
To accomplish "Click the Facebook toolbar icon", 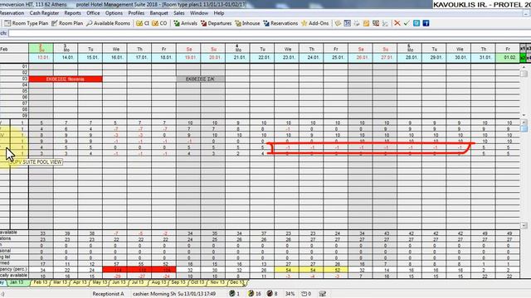I will coord(426,23).
